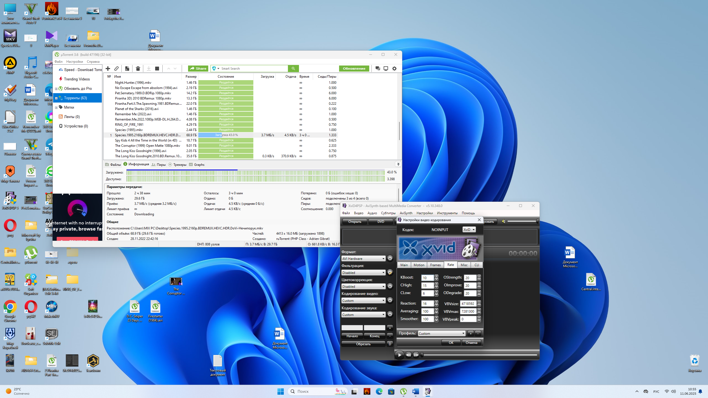Click the Smart Search green magnifier button
The width and height of the screenshot is (708, 398).
click(293, 69)
